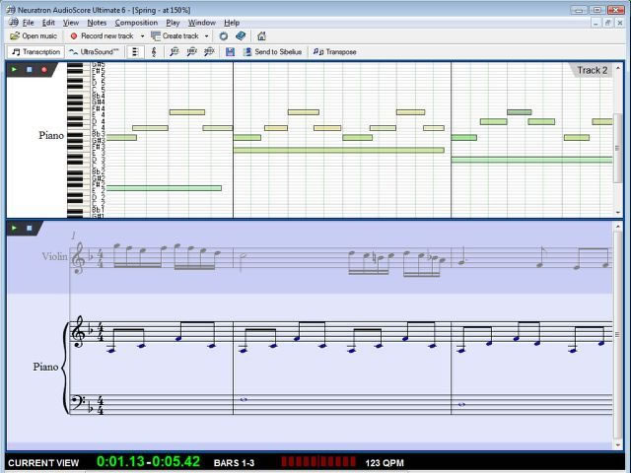
Task: Toggle UltraSound view mode
Action: pos(95,51)
